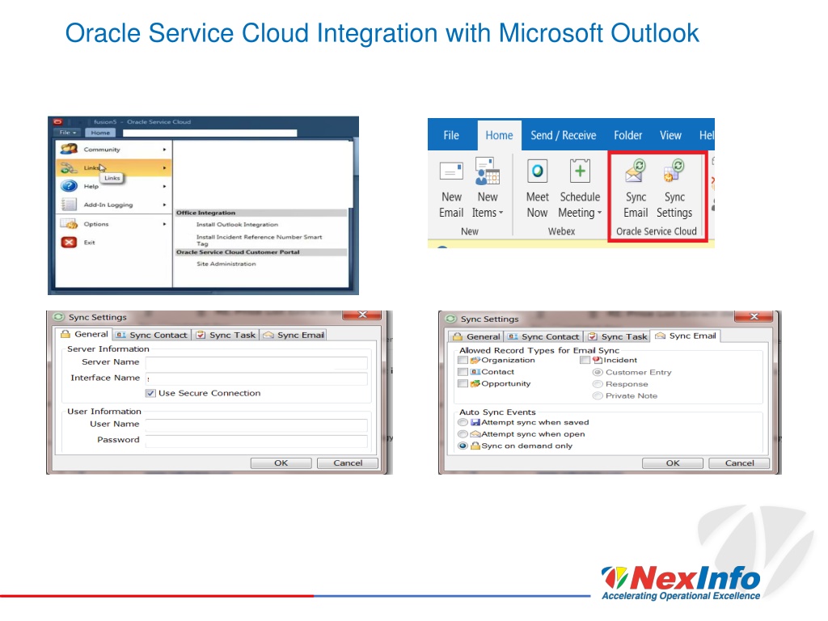Click the red Oracle logo in the title bar

click(x=58, y=122)
